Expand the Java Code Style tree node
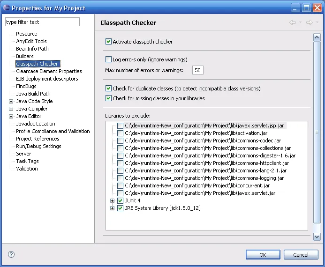This screenshot has height=267, width=325. [x=11, y=101]
